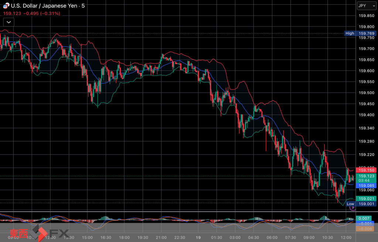Click the 159.340 price axis label
The image size is (378, 242).
point(367,128)
